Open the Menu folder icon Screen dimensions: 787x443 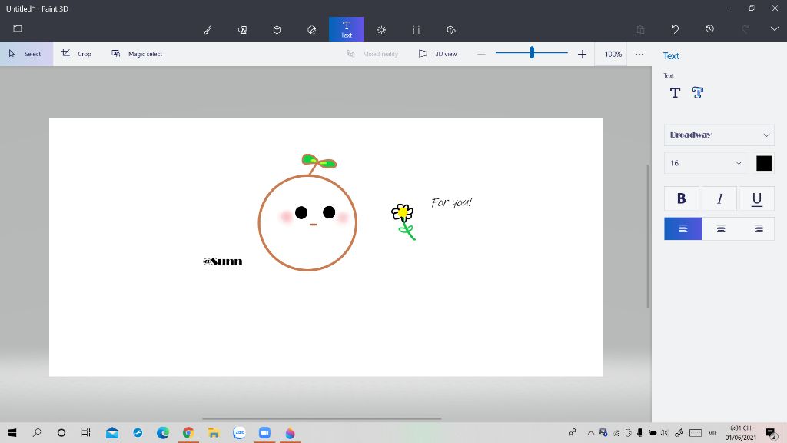click(x=18, y=28)
